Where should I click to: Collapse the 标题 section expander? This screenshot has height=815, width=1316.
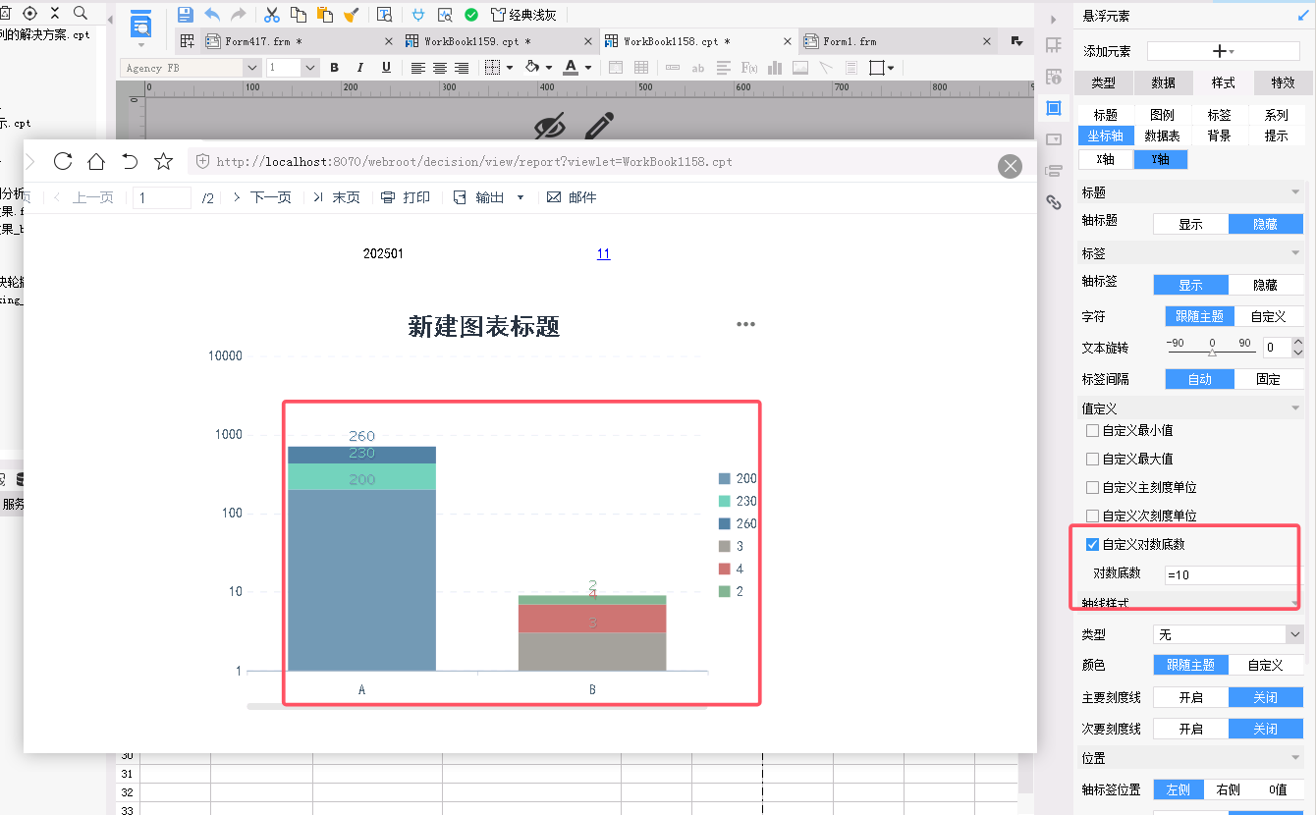[x=1295, y=192]
